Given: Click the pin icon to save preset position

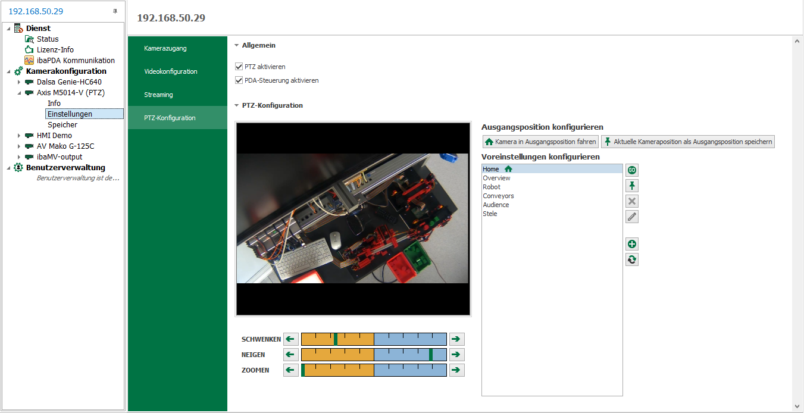Looking at the screenshot, I should click(632, 186).
